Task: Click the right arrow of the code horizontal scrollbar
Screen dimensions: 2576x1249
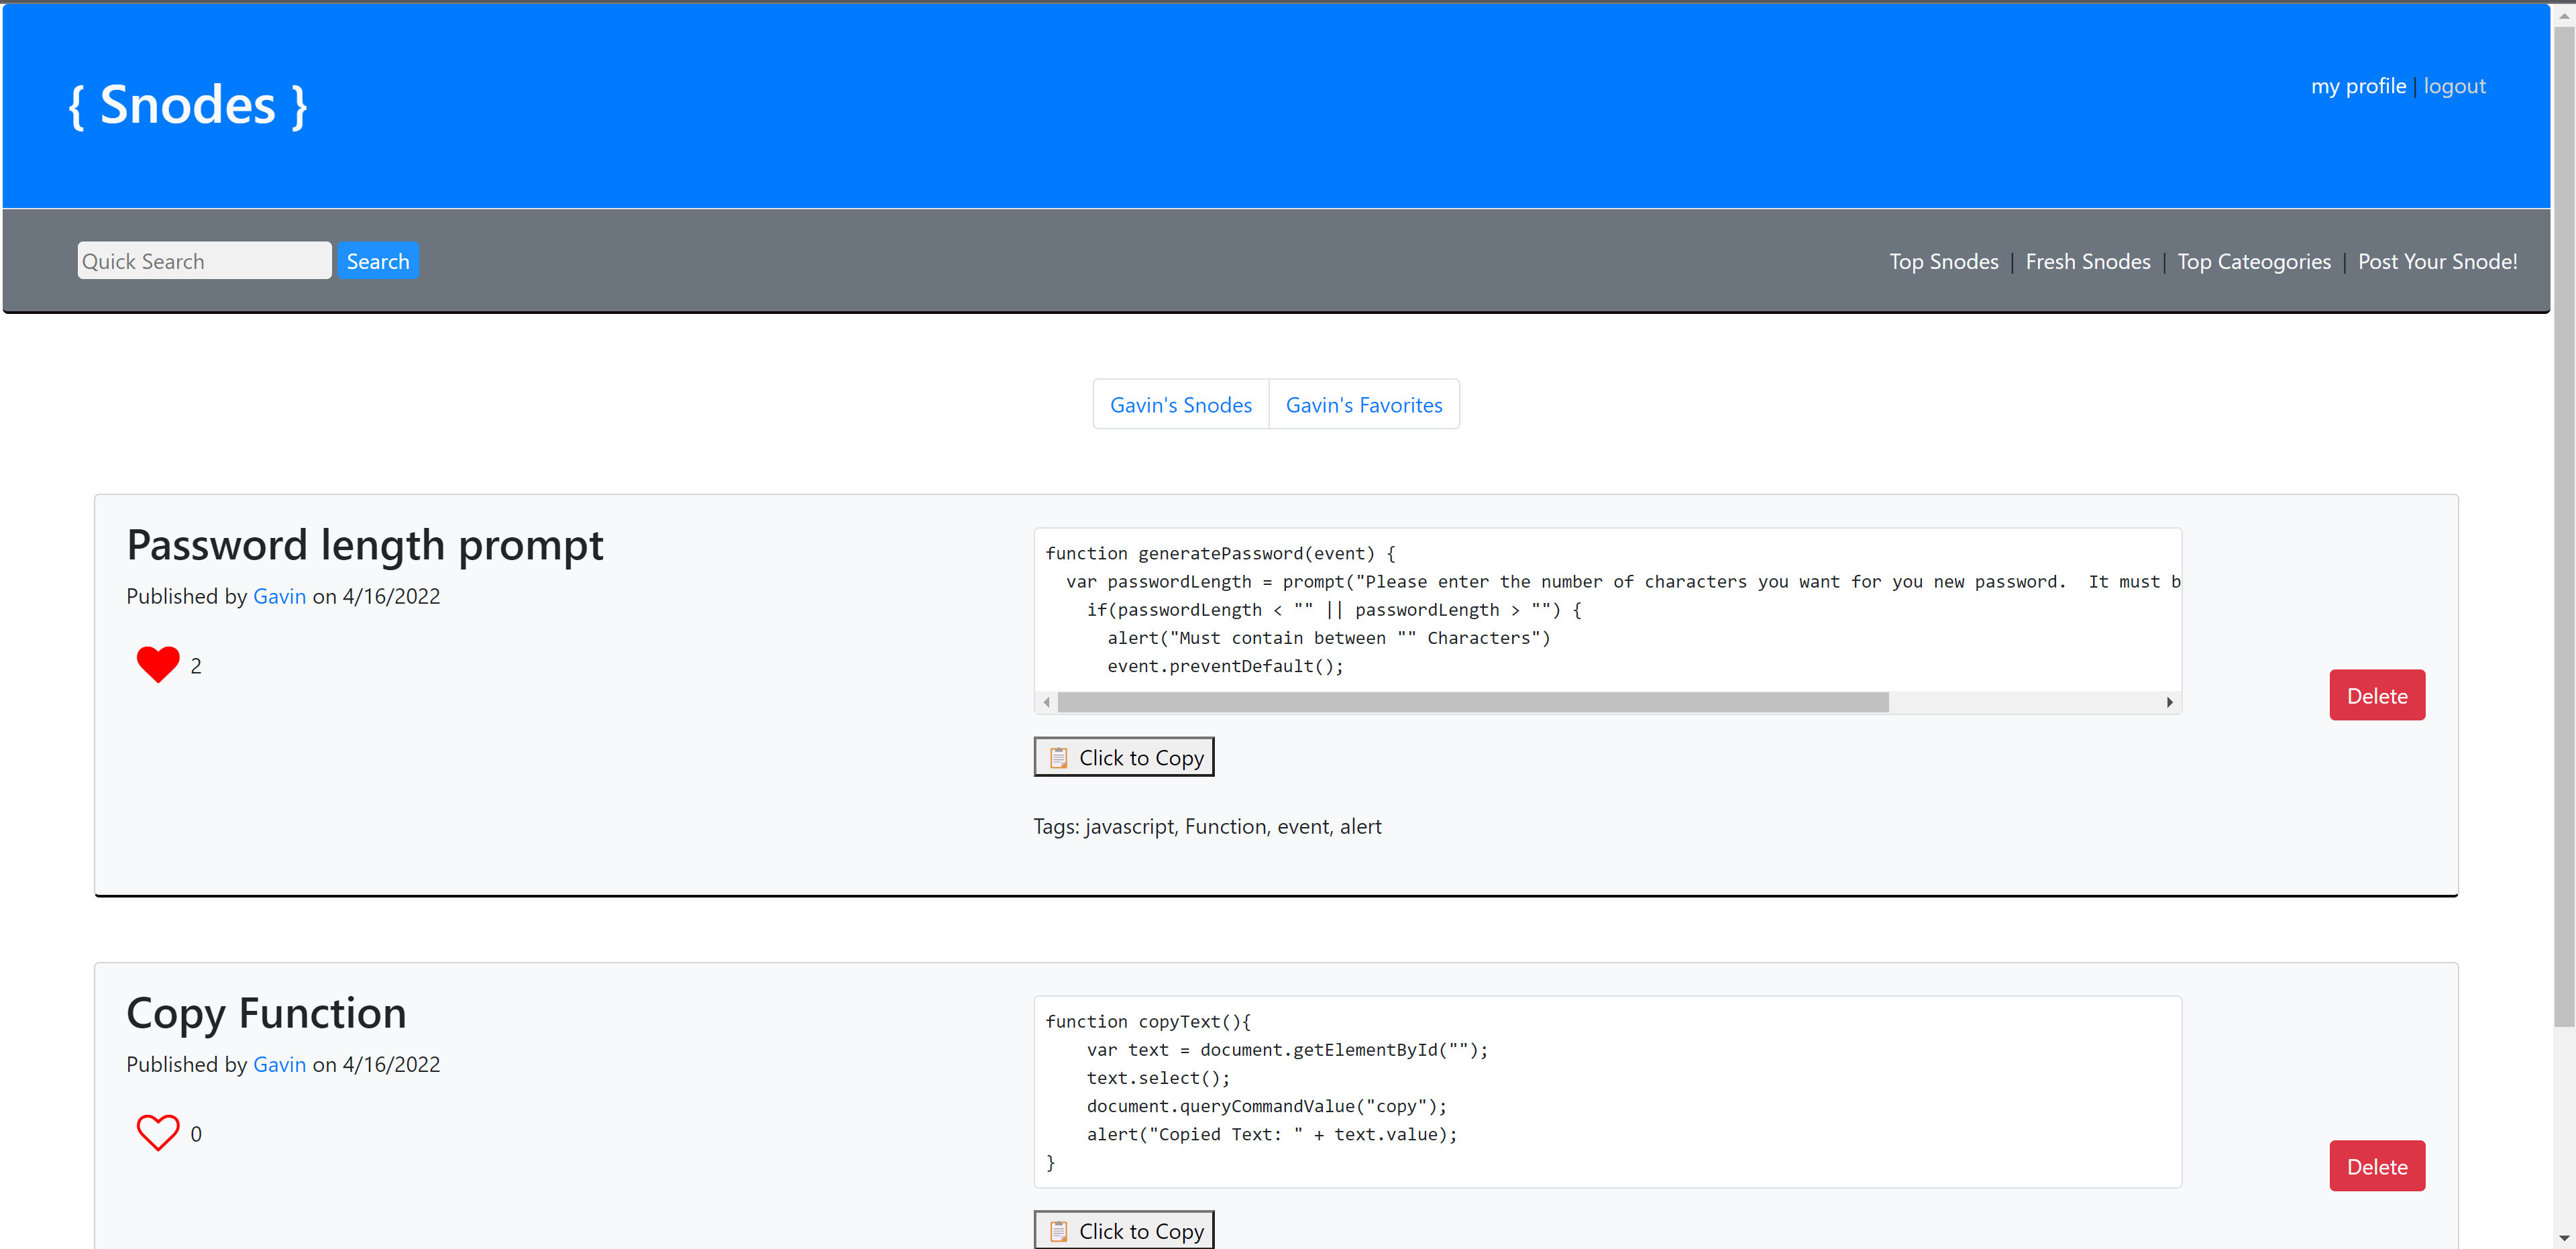Action: pyautogui.click(x=2169, y=702)
